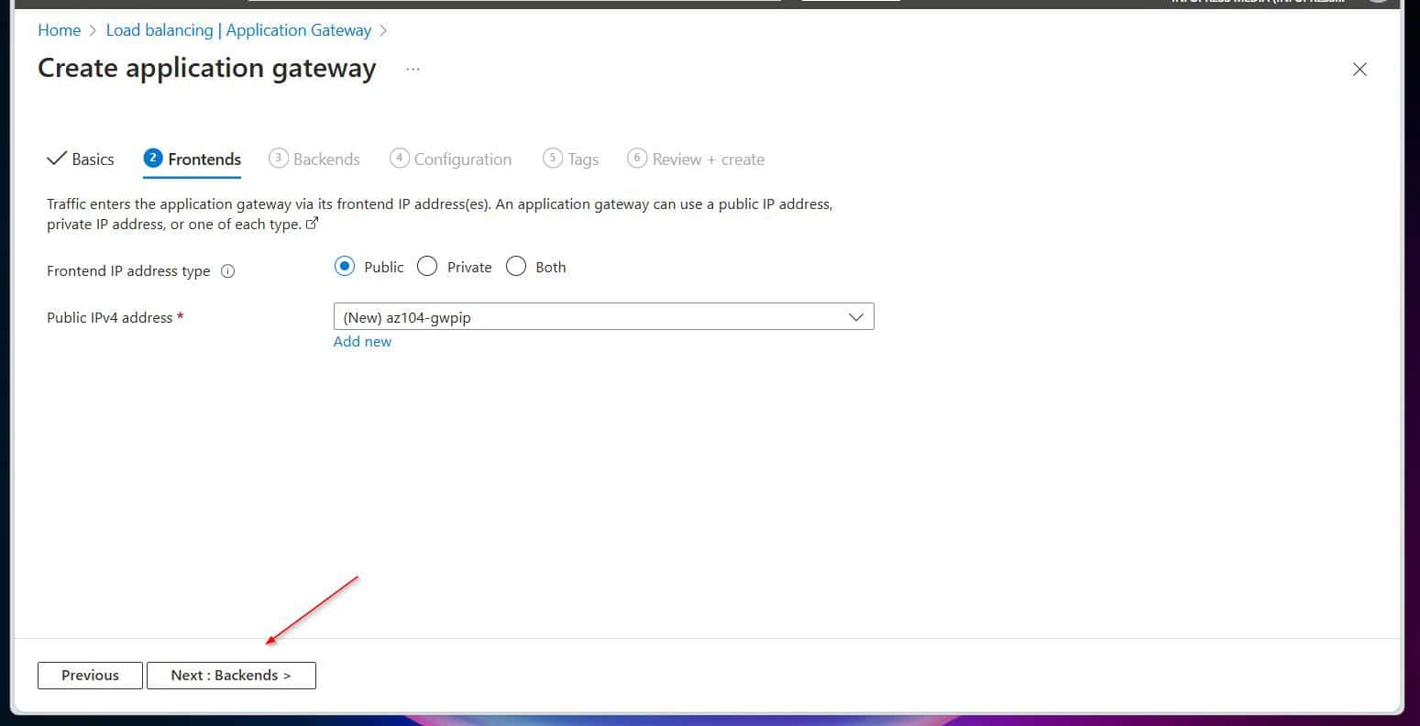1420x726 pixels.
Task: Click the breadcrumb chevron after Home
Action: click(94, 30)
